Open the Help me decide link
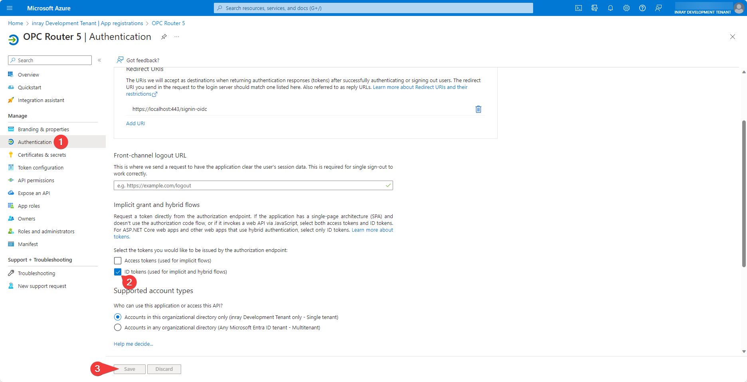This screenshot has height=382, width=747. coord(133,344)
